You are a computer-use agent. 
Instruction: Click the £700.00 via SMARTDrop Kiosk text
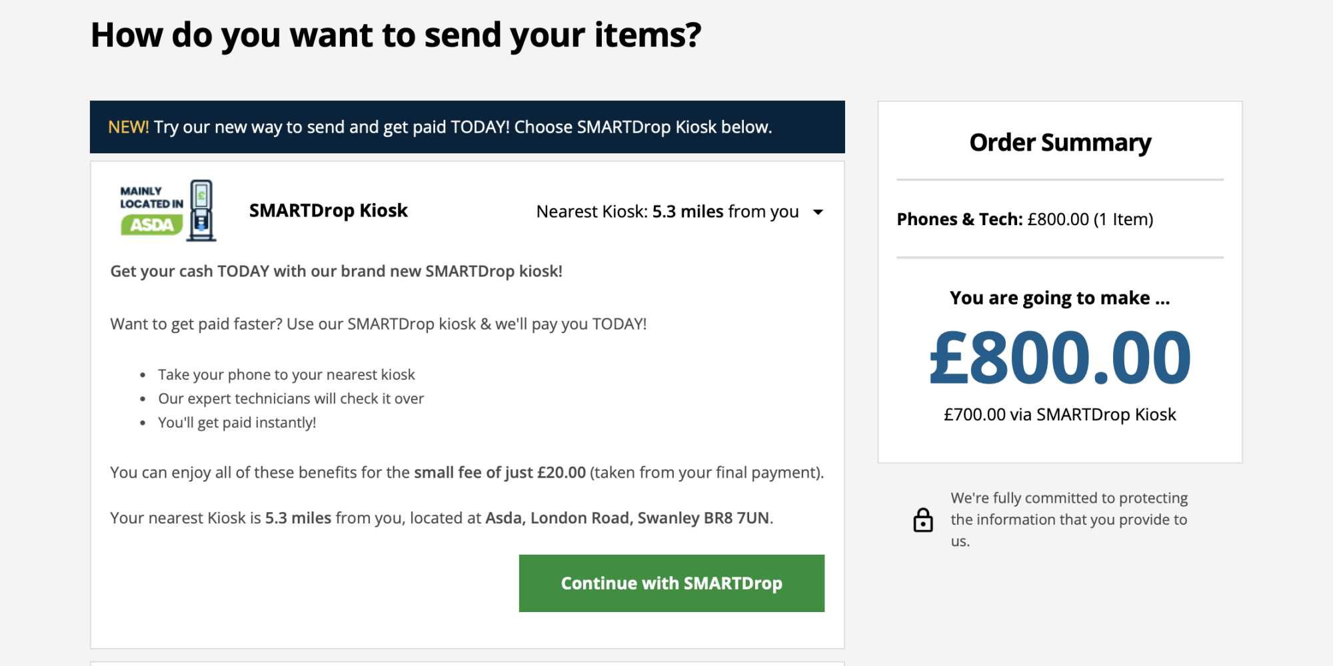pos(1060,415)
